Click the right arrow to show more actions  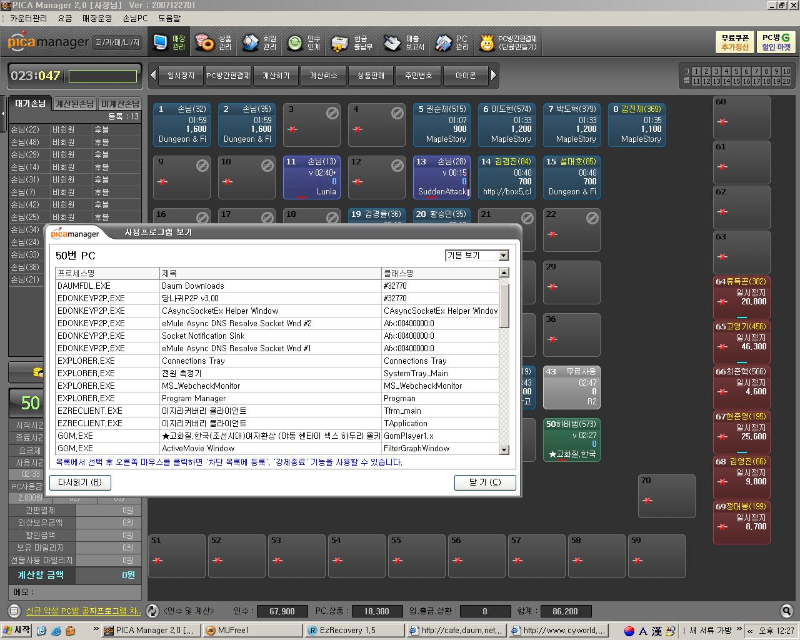pos(494,76)
